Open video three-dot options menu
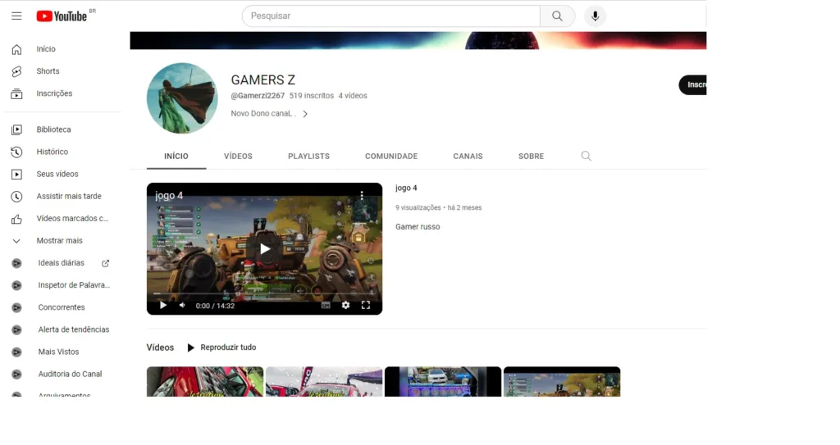The height and width of the screenshot is (445, 840). pos(362,195)
